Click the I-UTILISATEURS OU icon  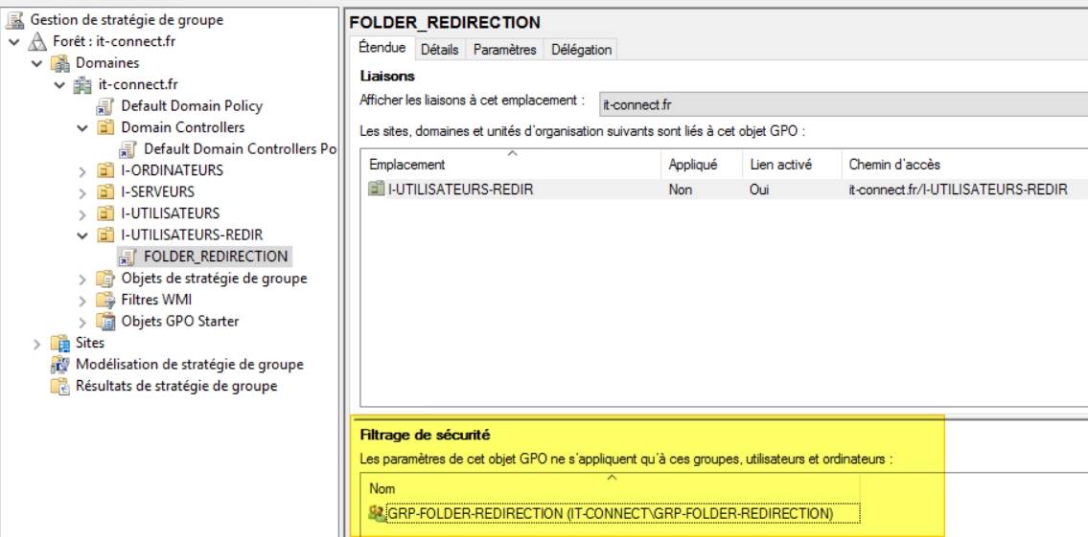click(x=105, y=213)
